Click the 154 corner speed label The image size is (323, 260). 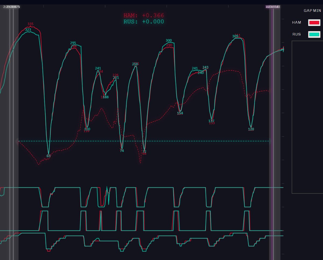[180, 113]
